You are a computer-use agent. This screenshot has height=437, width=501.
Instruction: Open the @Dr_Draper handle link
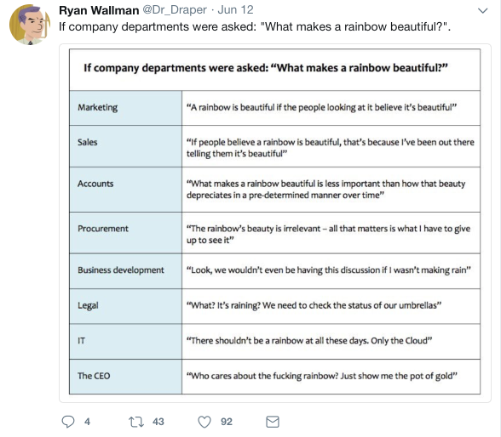click(x=175, y=10)
